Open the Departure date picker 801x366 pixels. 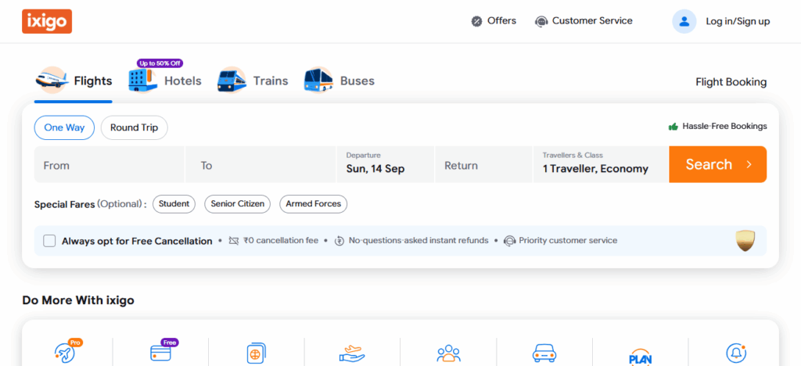[385, 164]
